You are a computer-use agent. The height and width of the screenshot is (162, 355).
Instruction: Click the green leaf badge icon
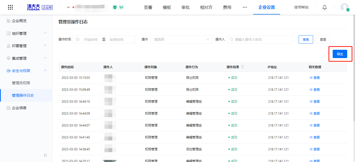(121, 7)
